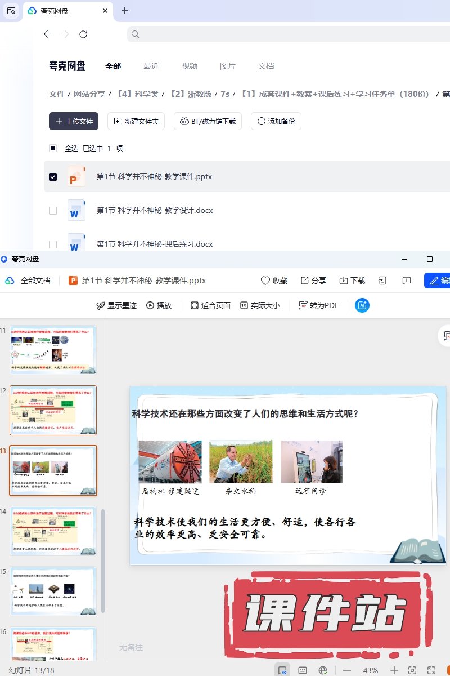
Task: Zoom in with the plus icon
Action: [394, 670]
